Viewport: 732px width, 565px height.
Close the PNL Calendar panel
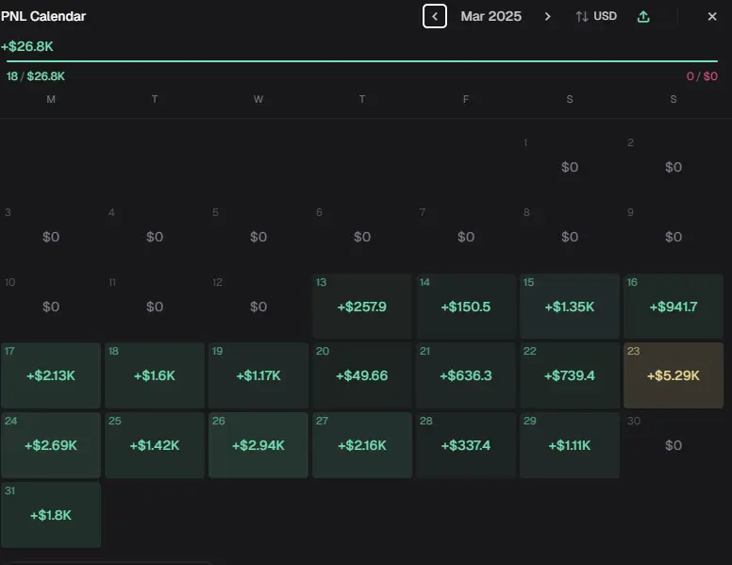tap(712, 16)
